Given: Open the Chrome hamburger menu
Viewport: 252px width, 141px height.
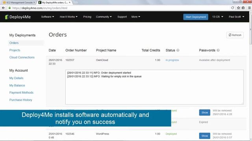Looking at the screenshot, I should coord(249,8).
